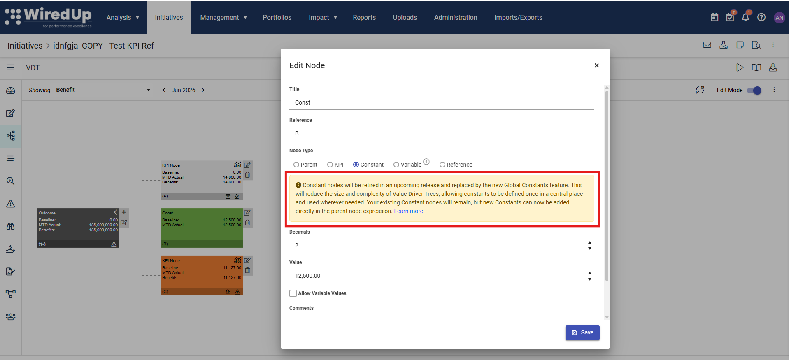Open the Administration menu item

pos(456,17)
